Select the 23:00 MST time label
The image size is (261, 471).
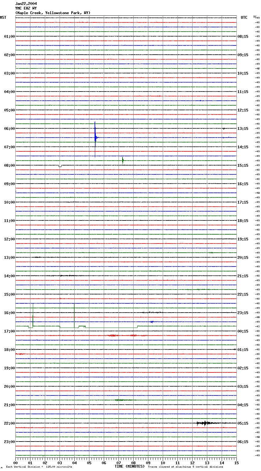click(x=10, y=442)
